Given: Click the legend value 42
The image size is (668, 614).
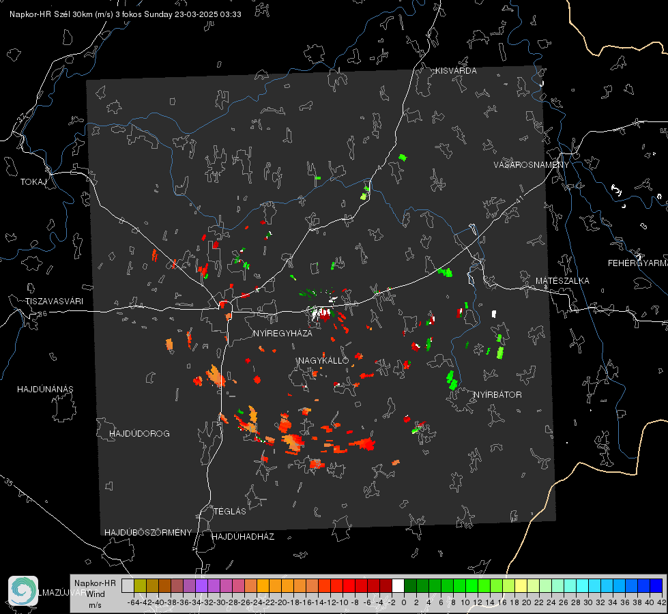Looking at the screenshot, I should point(662,602).
